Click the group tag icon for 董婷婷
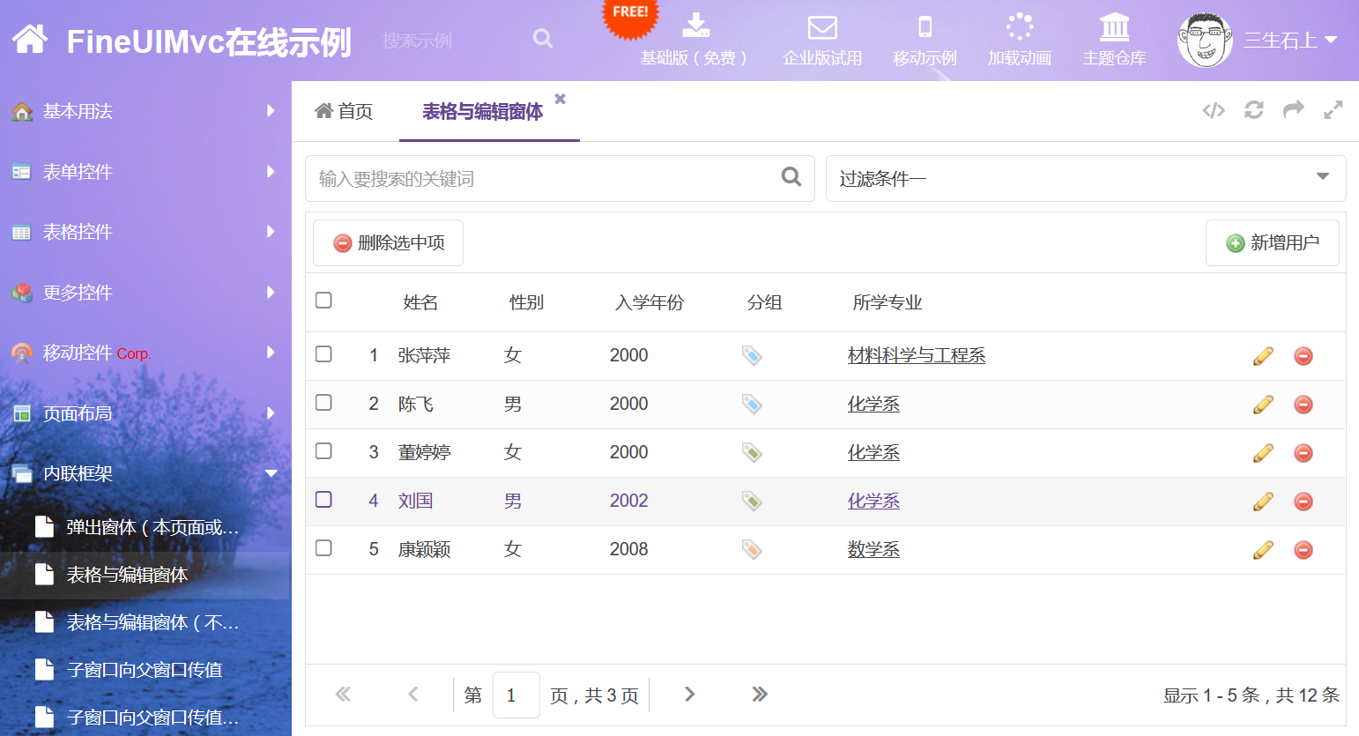This screenshot has height=736, width=1359. [752, 453]
